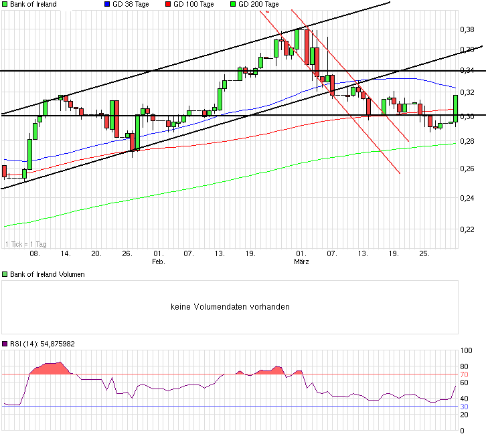Viewport: 486px width, 436px height.
Task: Click the 25. date label on time axis
Action: [x=424, y=254]
